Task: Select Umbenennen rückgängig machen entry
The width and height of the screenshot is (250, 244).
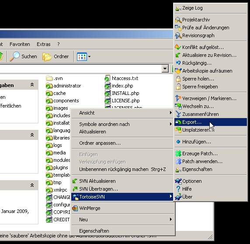Action: [x=122, y=169]
